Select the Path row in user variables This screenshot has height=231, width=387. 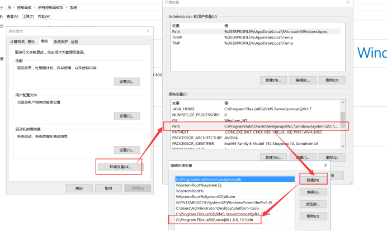256,31
